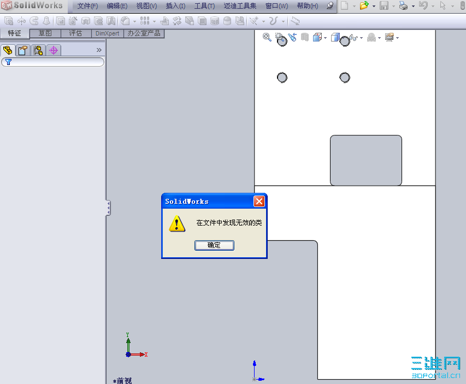Click the Rib feature icon
Image resolution: width=466 pixels, height=384 pixels.
tap(164, 21)
